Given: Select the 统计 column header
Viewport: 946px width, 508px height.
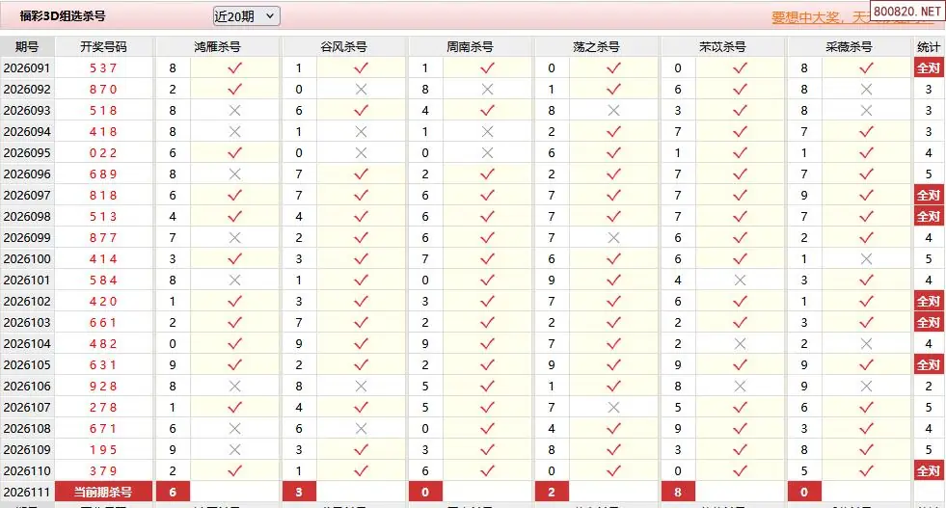Looking at the screenshot, I should coord(928,46).
